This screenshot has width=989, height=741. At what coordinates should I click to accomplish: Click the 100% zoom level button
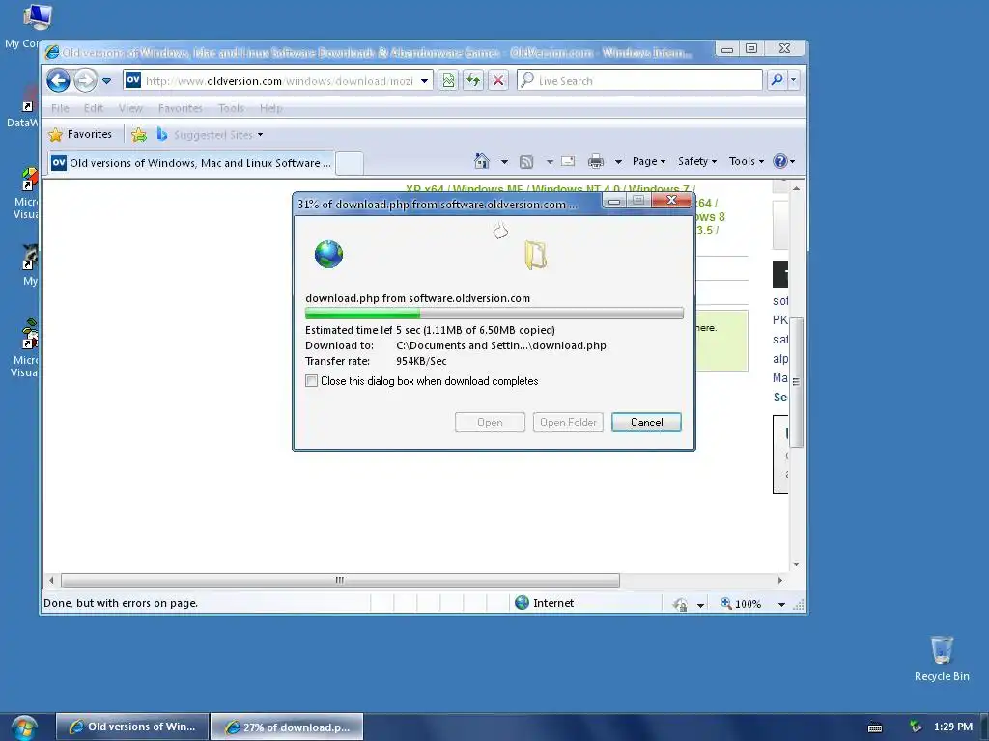[741, 604]
